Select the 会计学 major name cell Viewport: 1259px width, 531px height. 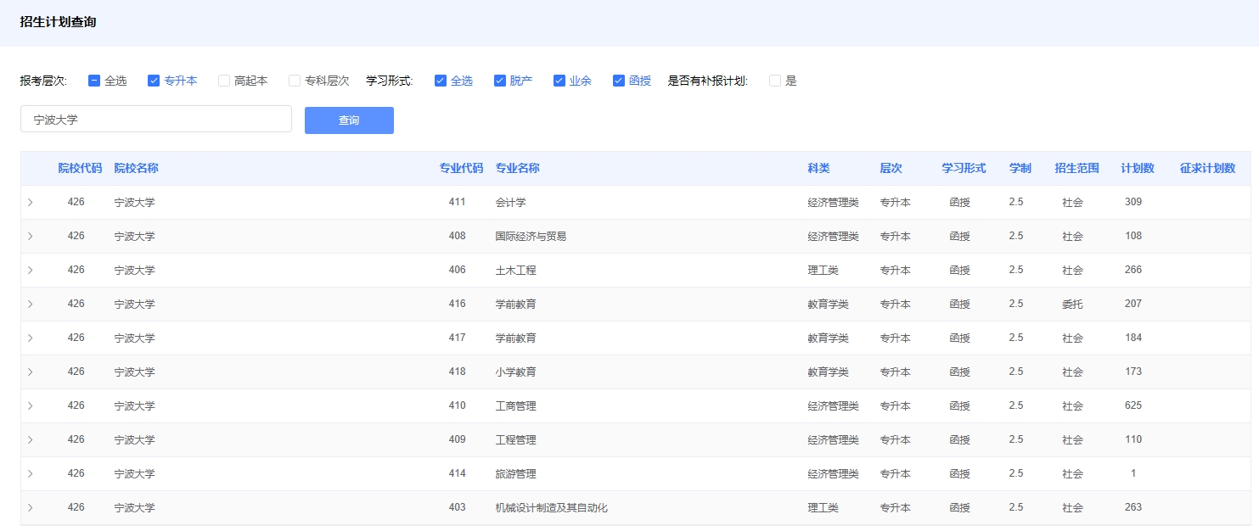point(511,202)
